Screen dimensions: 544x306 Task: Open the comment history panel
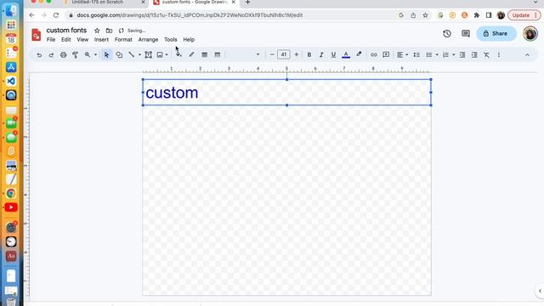pyautogui.click(x=466, y=34)
